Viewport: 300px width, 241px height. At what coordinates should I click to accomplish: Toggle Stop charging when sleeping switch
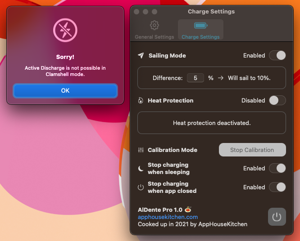click(277, 168)
